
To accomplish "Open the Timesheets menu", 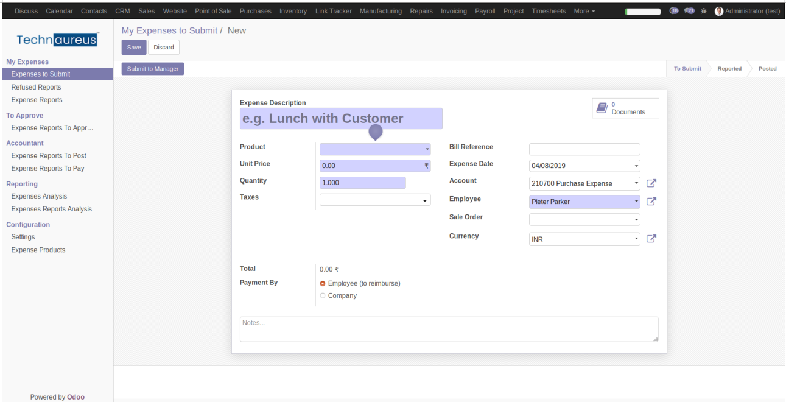I will click(x=549, y=11).
